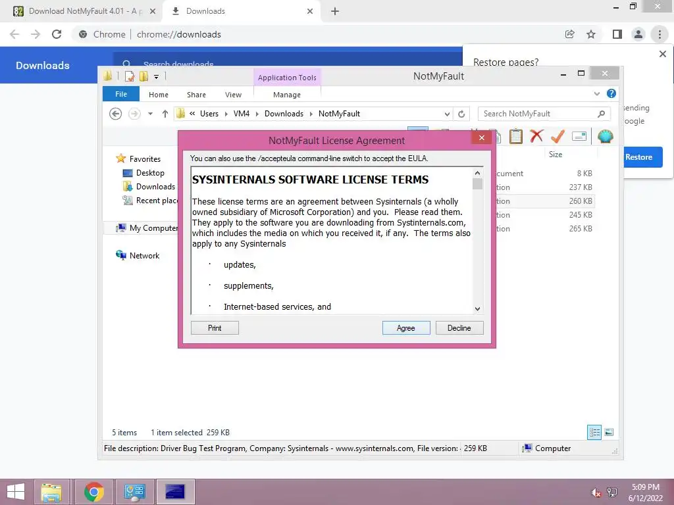Viewport: 674px width, 505px height.
Task: Toggle Chrome side panel icon
Action: (617, 34)
